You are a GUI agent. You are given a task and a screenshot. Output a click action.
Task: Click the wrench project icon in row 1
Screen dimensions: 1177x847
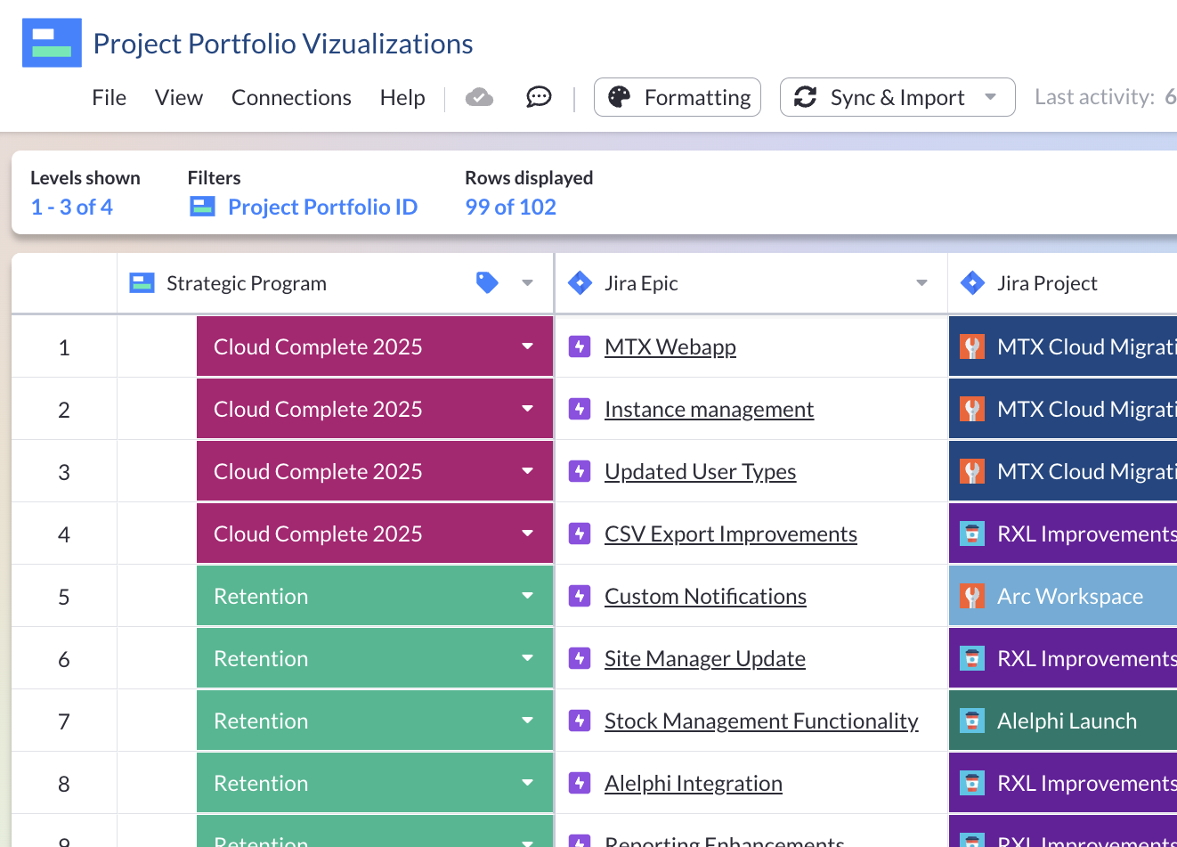click(x=972, y=346)
